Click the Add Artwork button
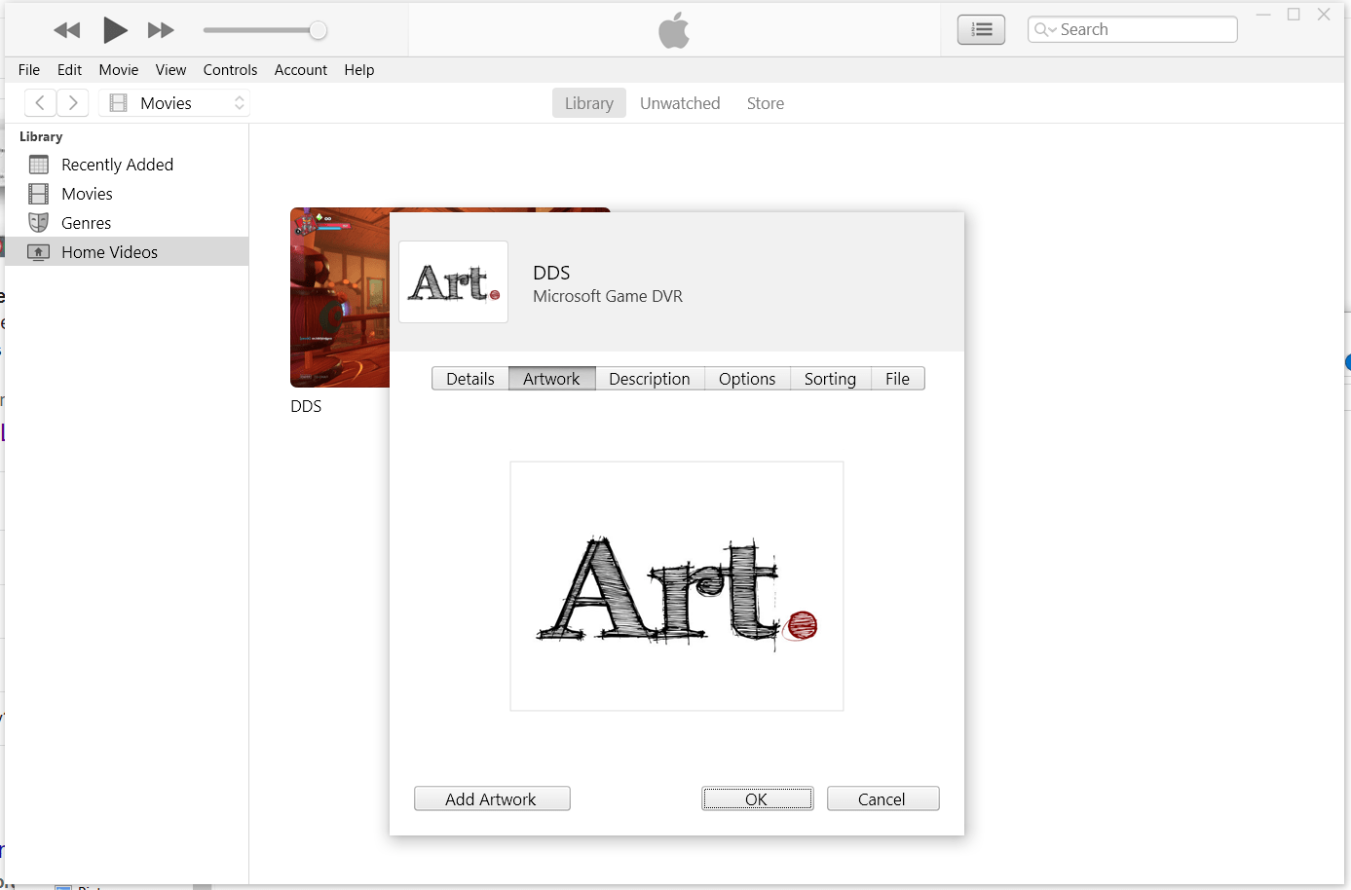This screenshot has height=890, width=1351. point(491,797)
